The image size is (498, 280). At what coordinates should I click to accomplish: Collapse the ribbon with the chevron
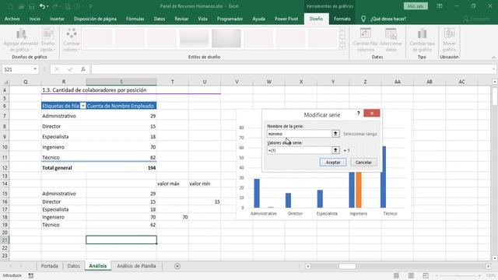tap(493, 58)
